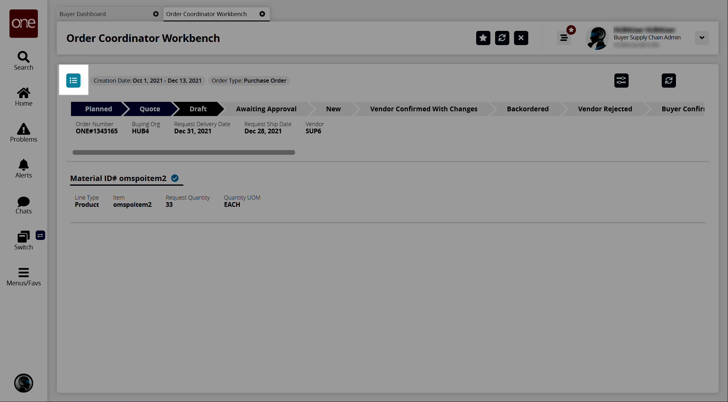The height and width of the screenshot is (402, 728).
Task: Toggle the Material ID omspoitem2 checkmark
Action: (x=175, y=178)
